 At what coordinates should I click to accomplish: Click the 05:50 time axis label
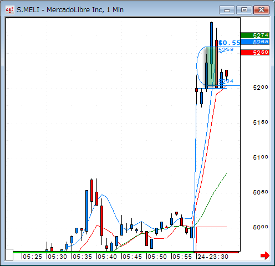(157, 257)
